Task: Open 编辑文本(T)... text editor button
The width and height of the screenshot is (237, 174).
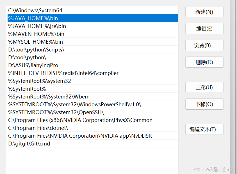Action: point(204,129)
